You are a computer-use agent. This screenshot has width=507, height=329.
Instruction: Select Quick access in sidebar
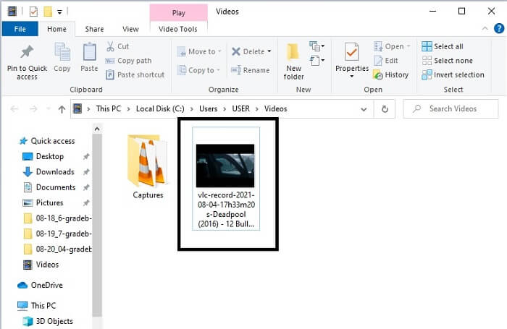click(x=47, y=141)
